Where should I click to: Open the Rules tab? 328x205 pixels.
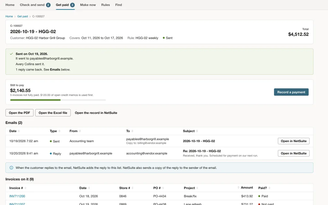[105, 5]
